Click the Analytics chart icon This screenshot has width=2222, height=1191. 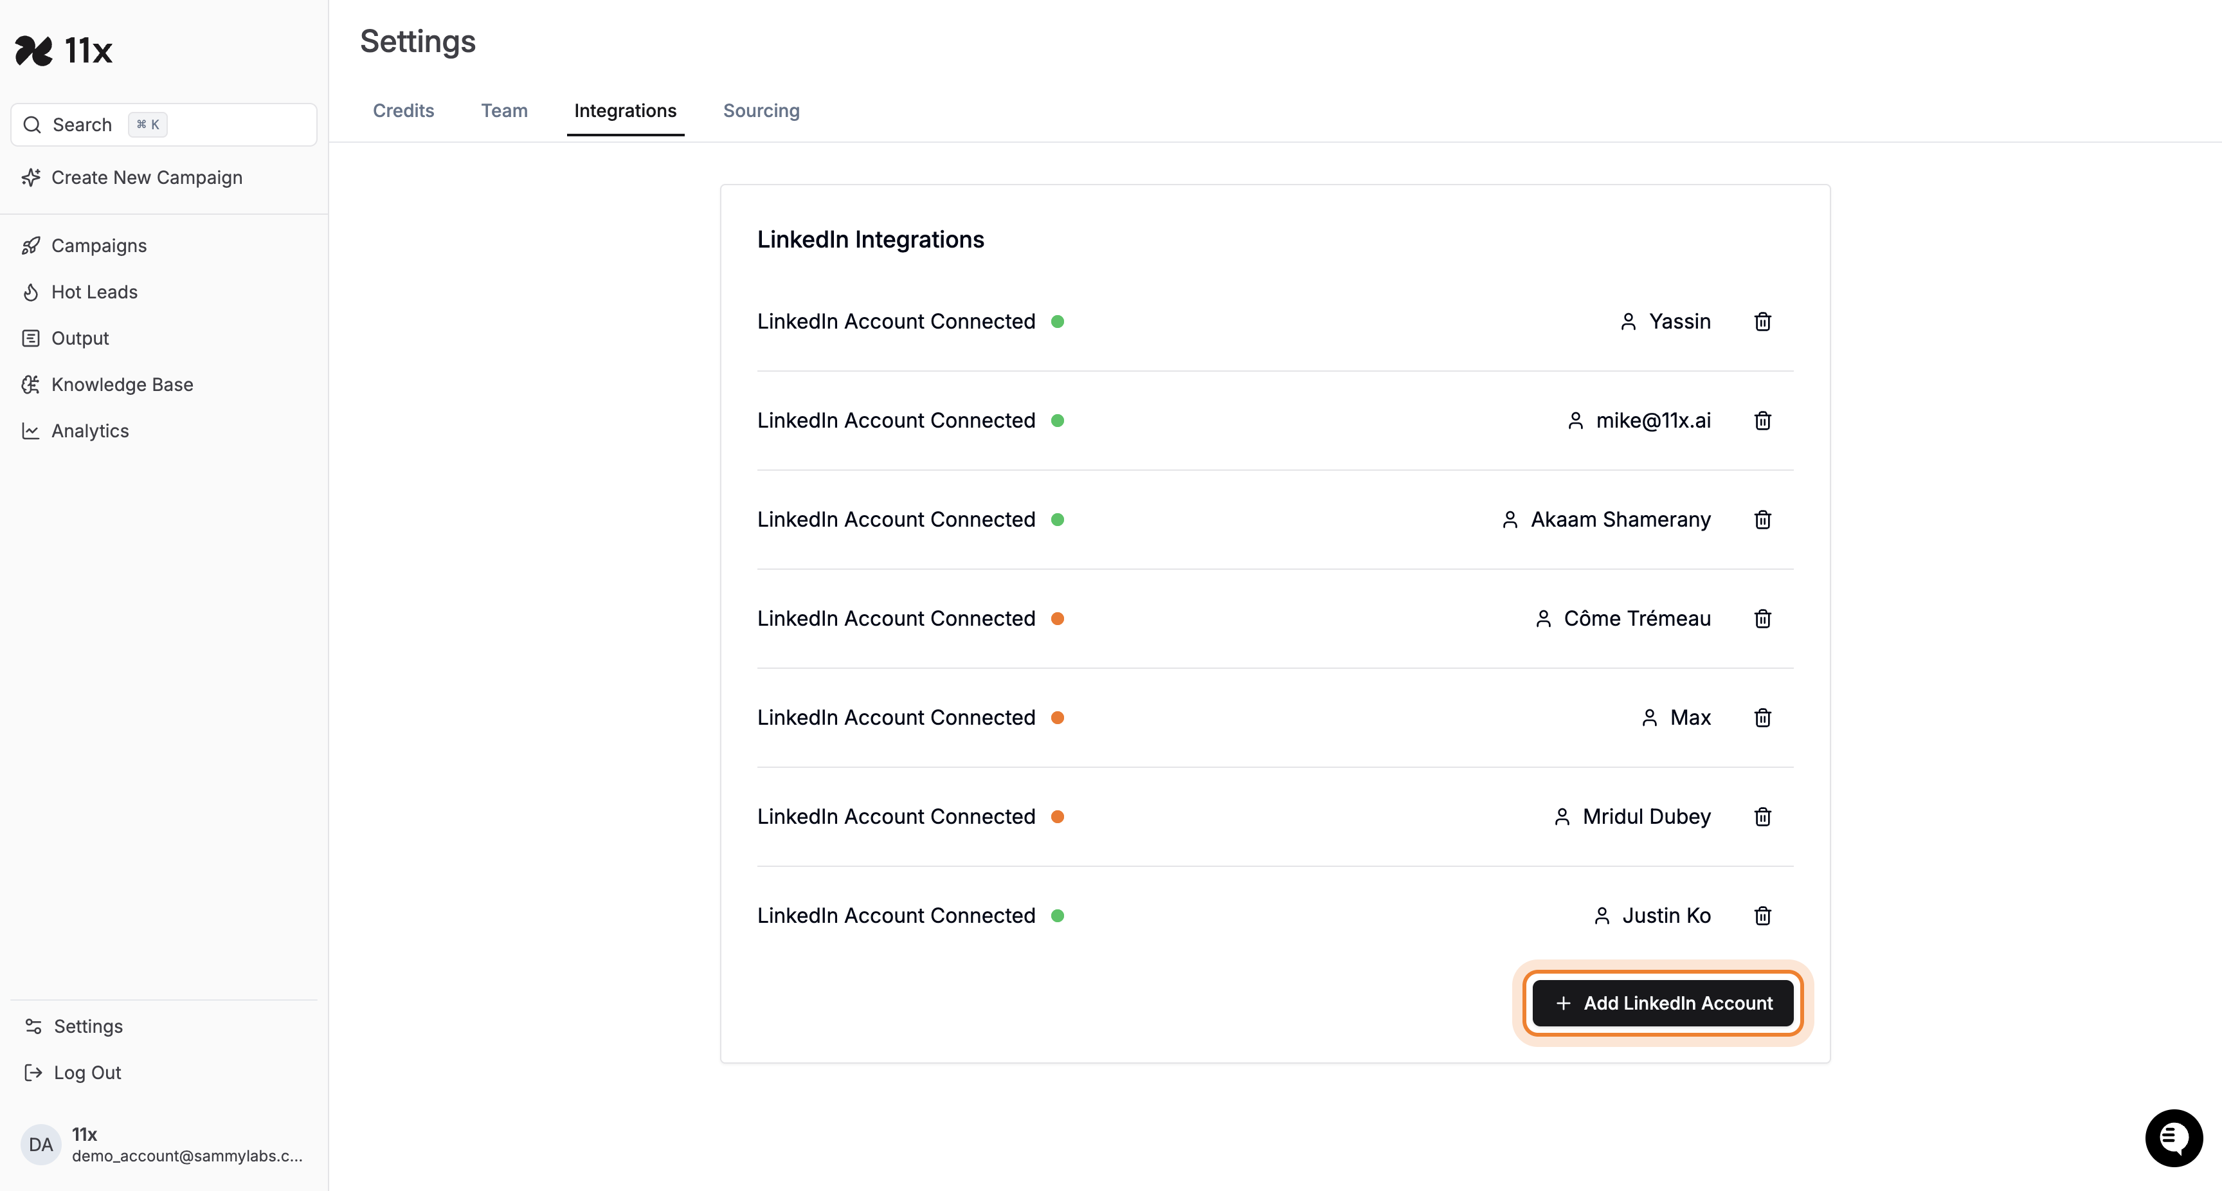[x=31, y=432]
